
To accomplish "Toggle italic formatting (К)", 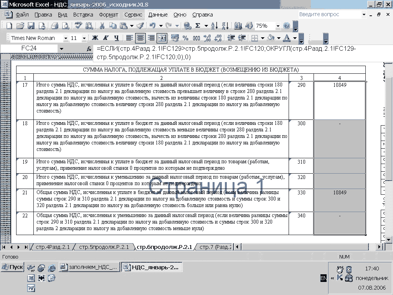I will click(106, 38).
